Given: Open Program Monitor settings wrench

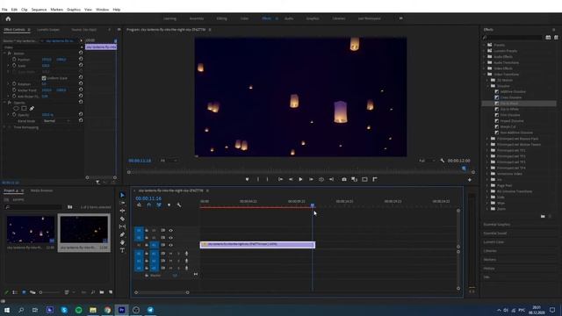Looking at the screenshot, I should tap(442, 161).
